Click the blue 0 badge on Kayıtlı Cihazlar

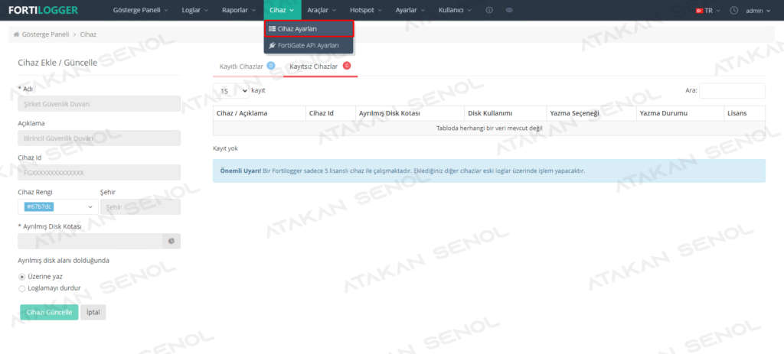pos(270,66)
